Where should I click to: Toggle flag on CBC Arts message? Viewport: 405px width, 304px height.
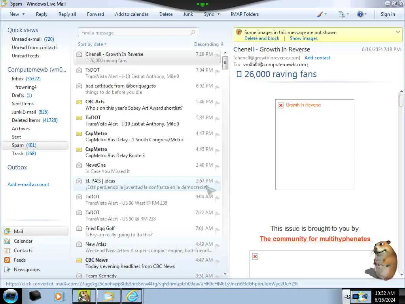click(218, 103)
